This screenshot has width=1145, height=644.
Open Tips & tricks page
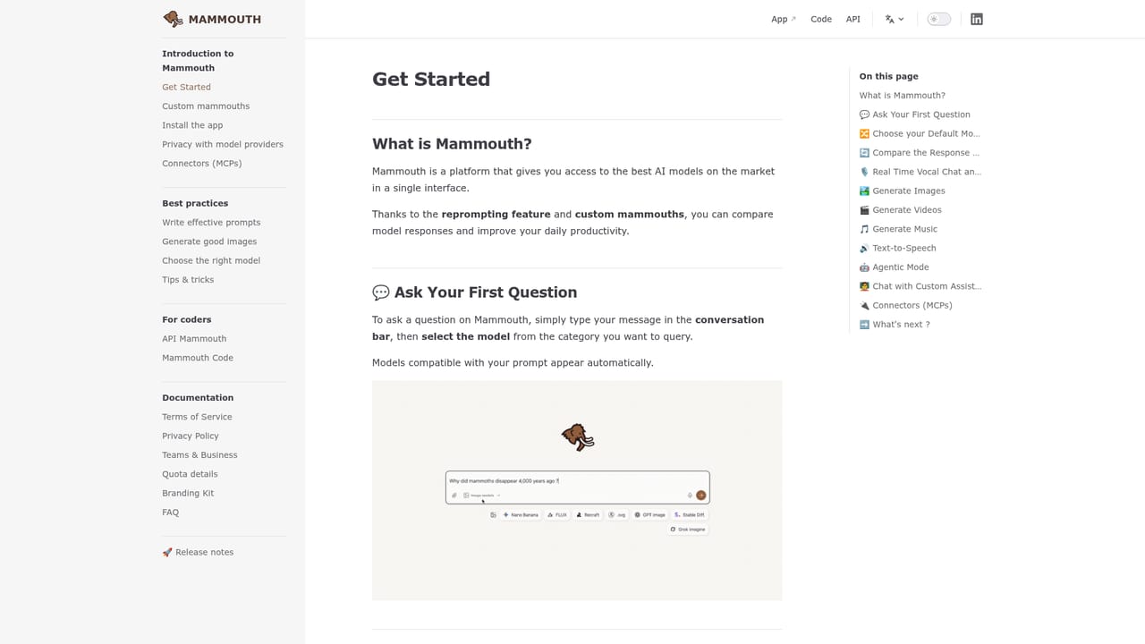188,279
